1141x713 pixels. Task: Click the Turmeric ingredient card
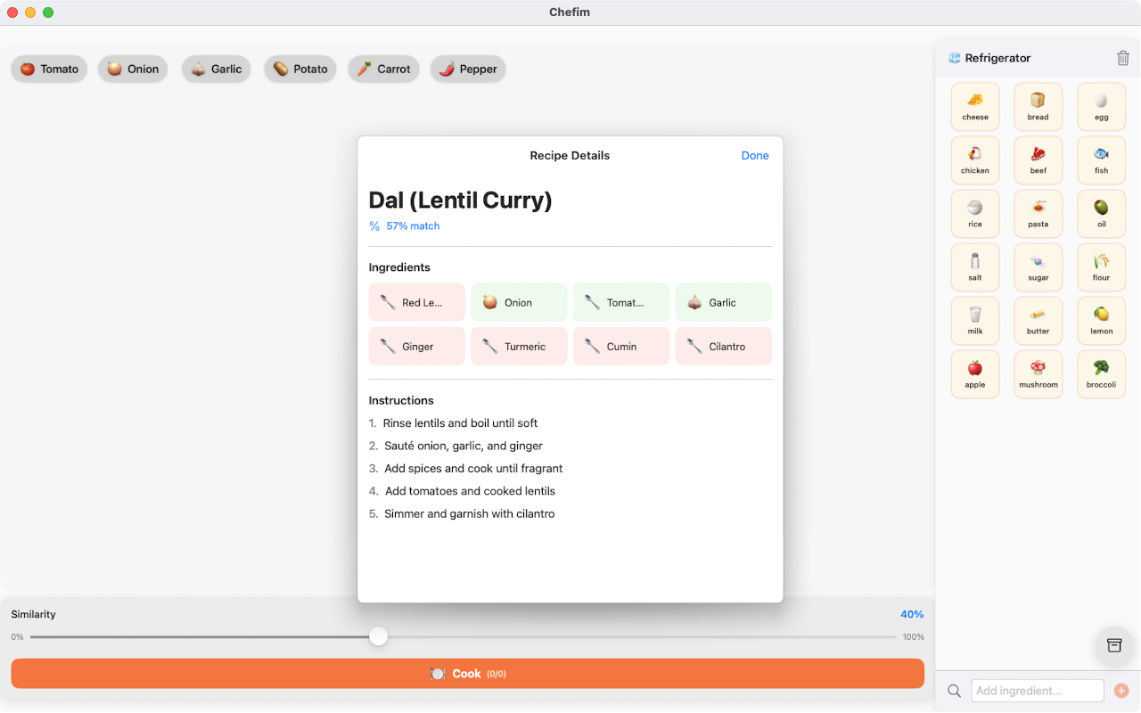(519, 347)
